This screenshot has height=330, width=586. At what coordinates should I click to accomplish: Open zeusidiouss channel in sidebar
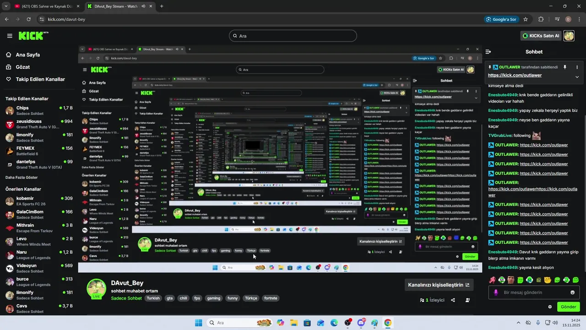[39, 124]
